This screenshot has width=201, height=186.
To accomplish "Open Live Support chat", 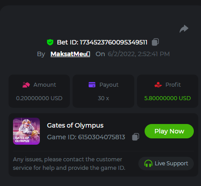I will pyautogui.click(x=166, y=164).
